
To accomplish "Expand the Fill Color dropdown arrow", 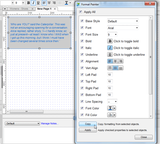I will pos(114,115).
